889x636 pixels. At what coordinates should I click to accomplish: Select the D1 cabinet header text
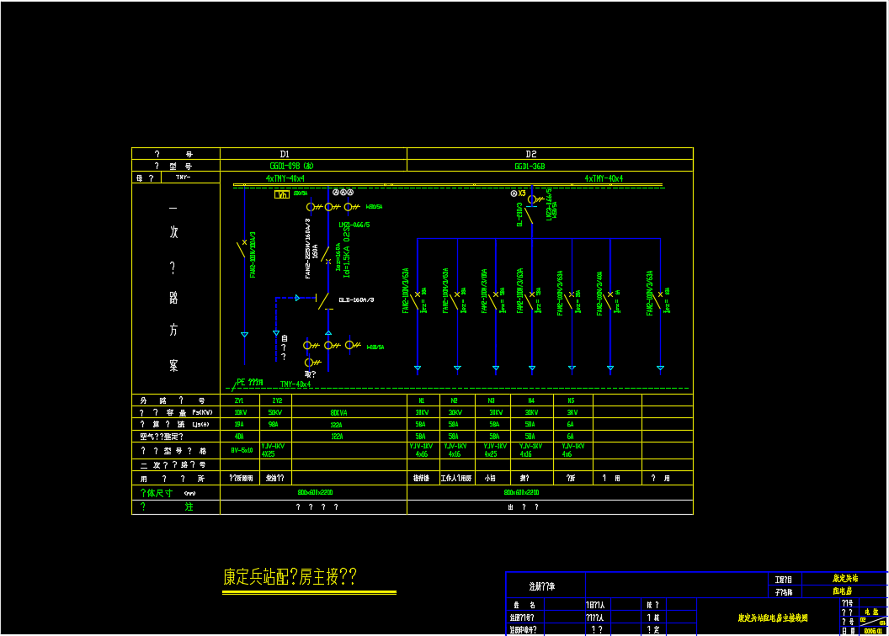point(285,154)
